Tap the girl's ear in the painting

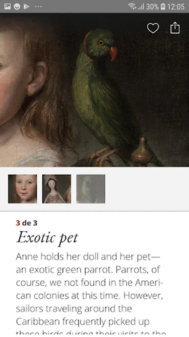tap(38, 79)
